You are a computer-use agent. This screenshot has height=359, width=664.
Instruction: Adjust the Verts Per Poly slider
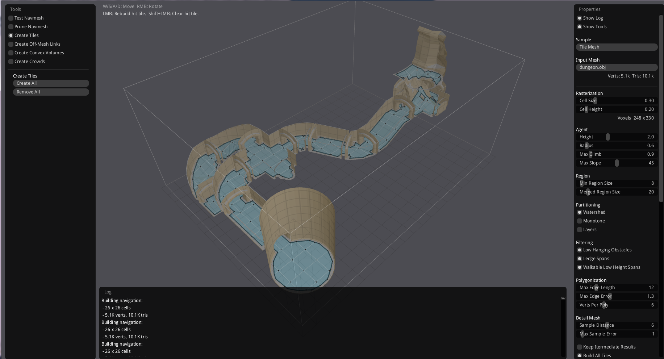pyautogui.click(x=617, y=305)
